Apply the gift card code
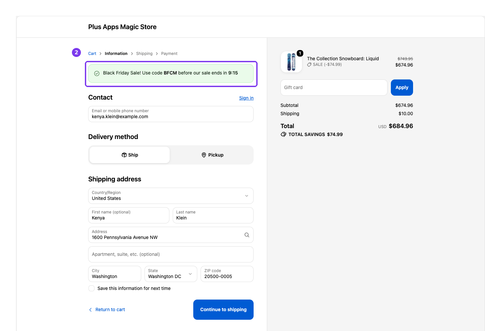The image size is (485, 331). click(402, 87)
